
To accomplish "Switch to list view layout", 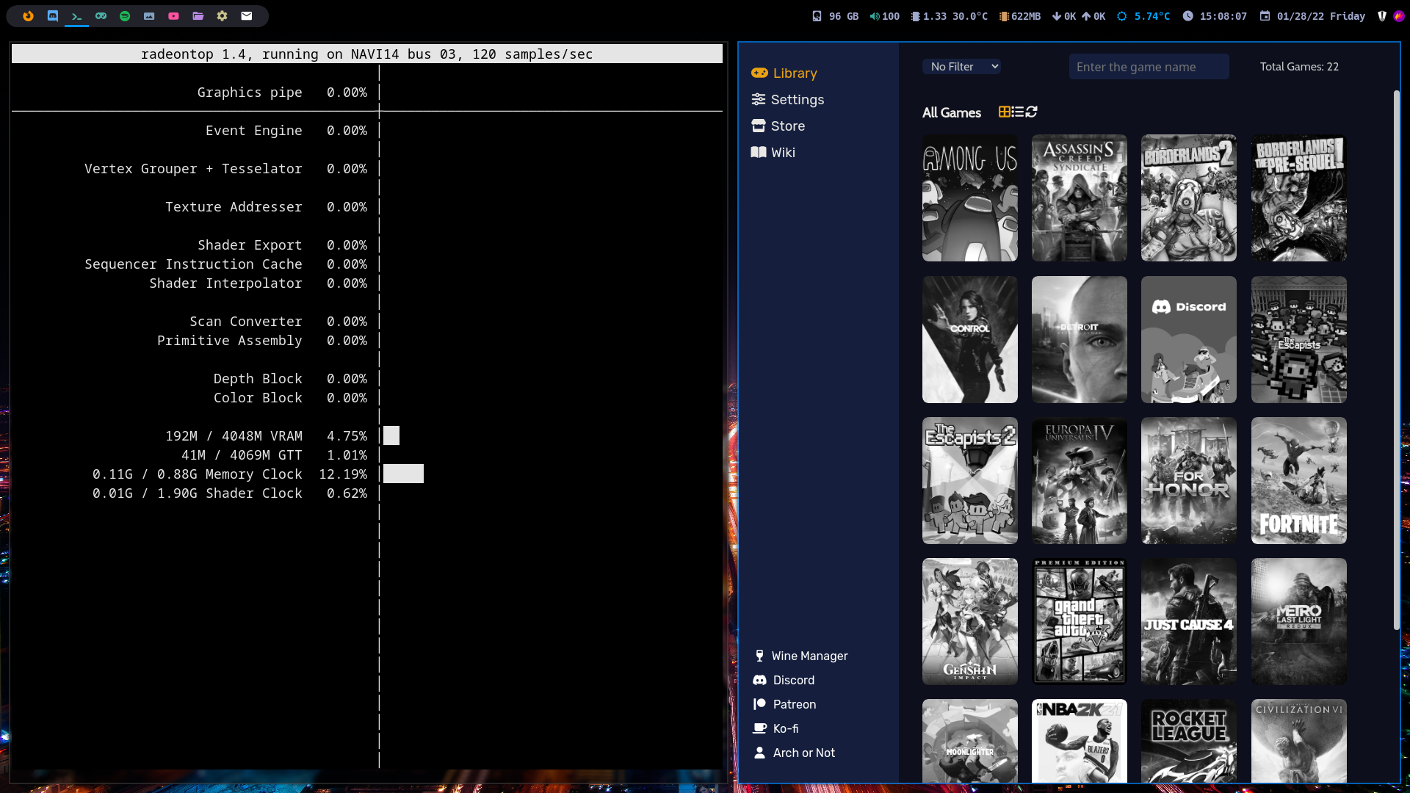I will click(x=1018, y=112).
